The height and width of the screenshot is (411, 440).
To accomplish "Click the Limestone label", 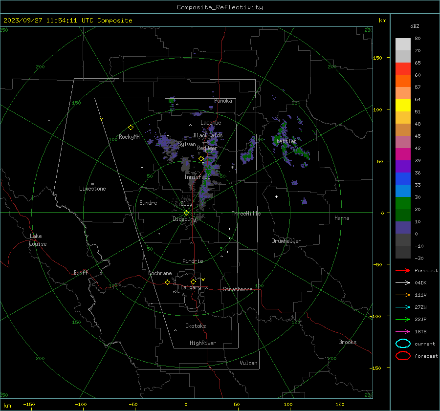I will [x=92, y=189].
